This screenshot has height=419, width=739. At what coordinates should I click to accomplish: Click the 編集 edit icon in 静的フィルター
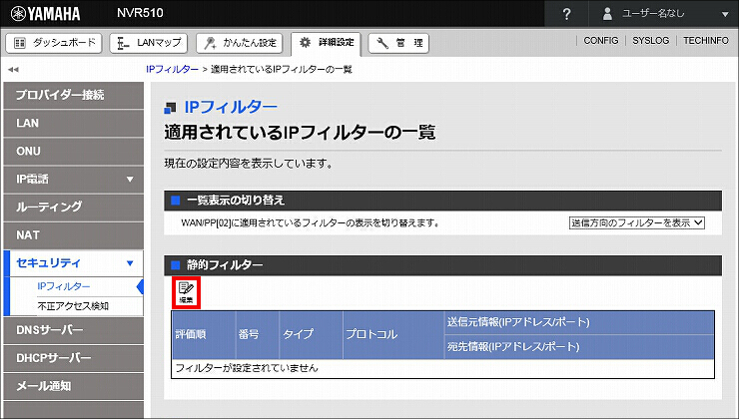186,292
